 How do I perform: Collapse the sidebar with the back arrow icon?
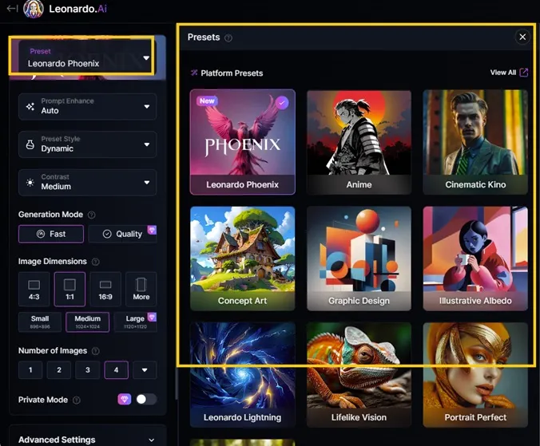pyautogui.click(x=13, y=9)
